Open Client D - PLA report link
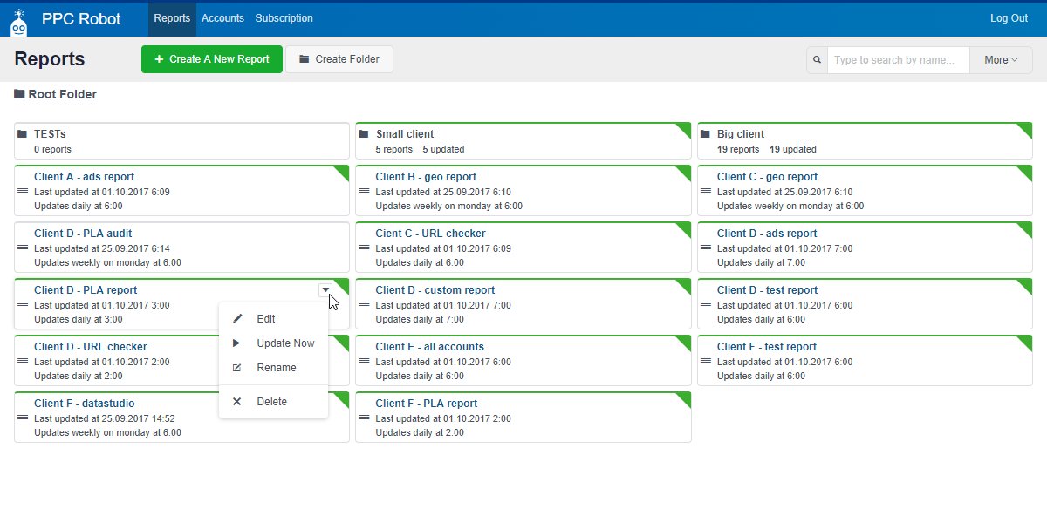Screen dimensions: 1047x523 (x=86, y=290)
